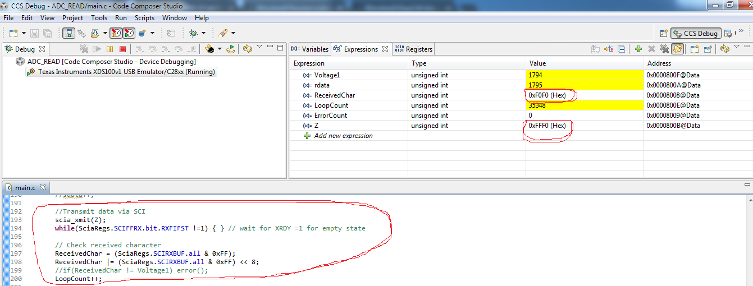
Task: Click the Value column header in Expressions
Action: (x=585, y=63)
